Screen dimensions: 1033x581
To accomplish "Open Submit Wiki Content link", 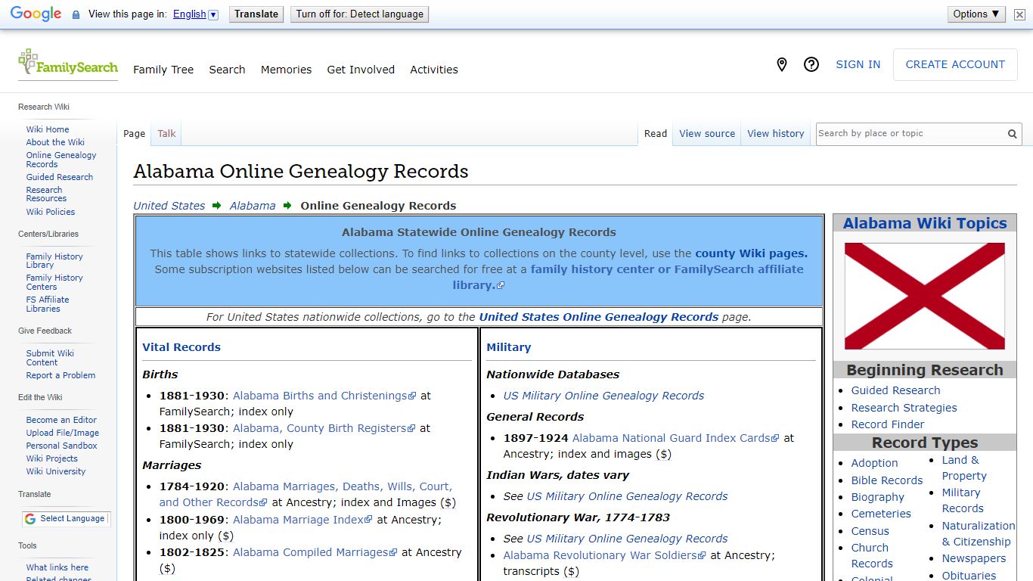I will click(x=50, y=358).
